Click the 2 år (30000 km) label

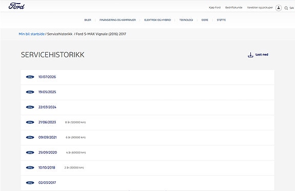click(x=74, y=167)
